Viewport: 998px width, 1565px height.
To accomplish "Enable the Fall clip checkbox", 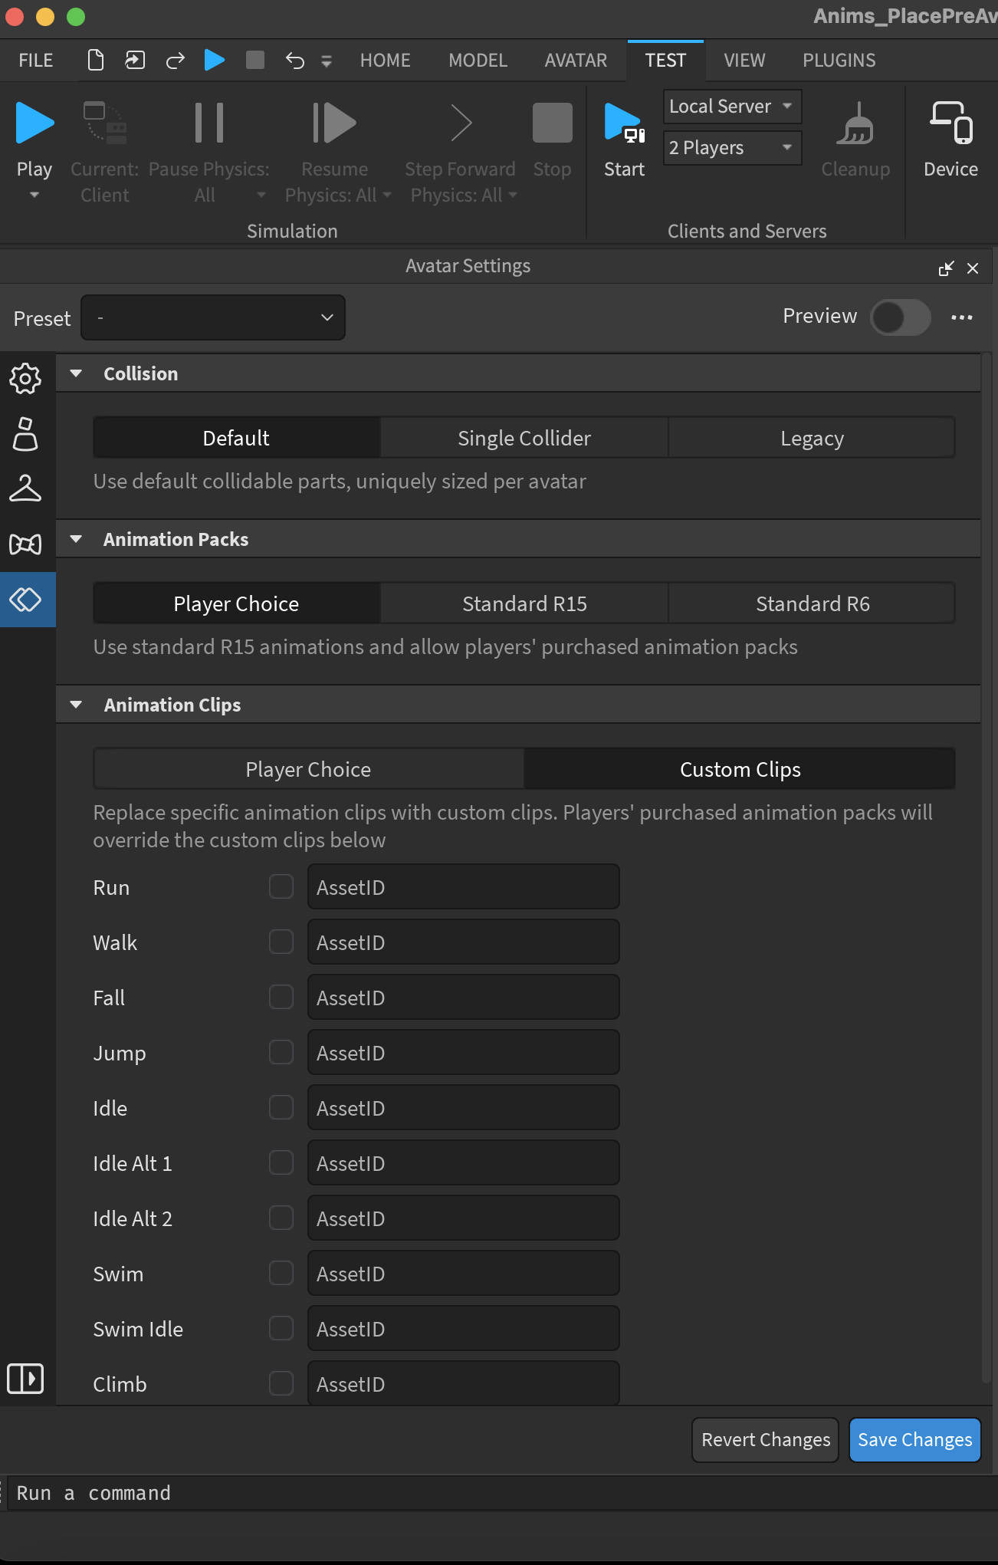I will (281, 997).
